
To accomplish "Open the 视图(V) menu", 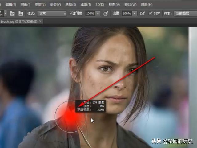I will tap(114, 5).
